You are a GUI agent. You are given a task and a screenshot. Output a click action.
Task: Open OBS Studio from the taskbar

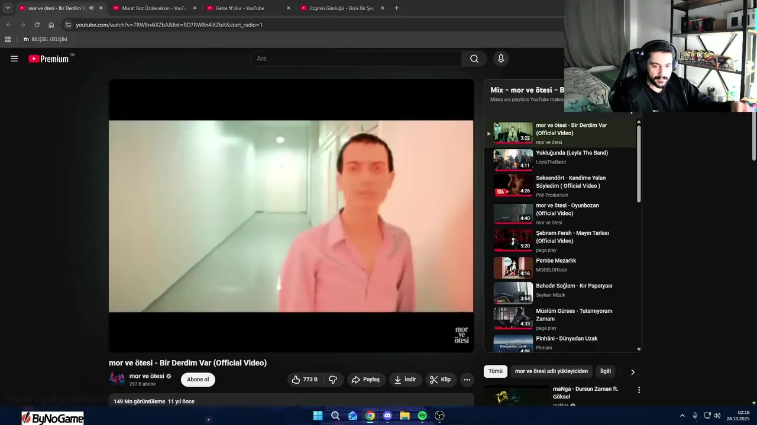point(439,416)
